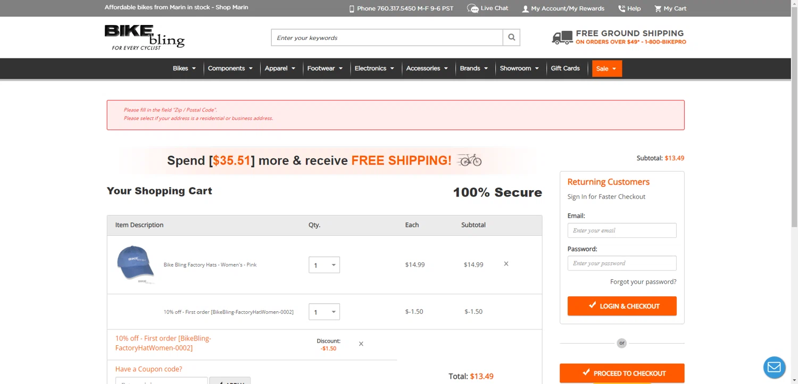Viewport: 798px width, 384px height.
Task: Click the Factory Hat product thumbnail
Action: pyautogui.click(x=136, y=263)
